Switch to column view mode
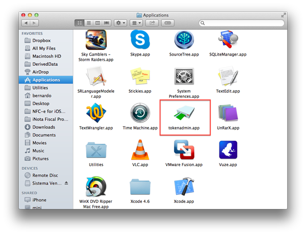Image resolution: width=306 pixels, height=235 pixels. point(97,23)
